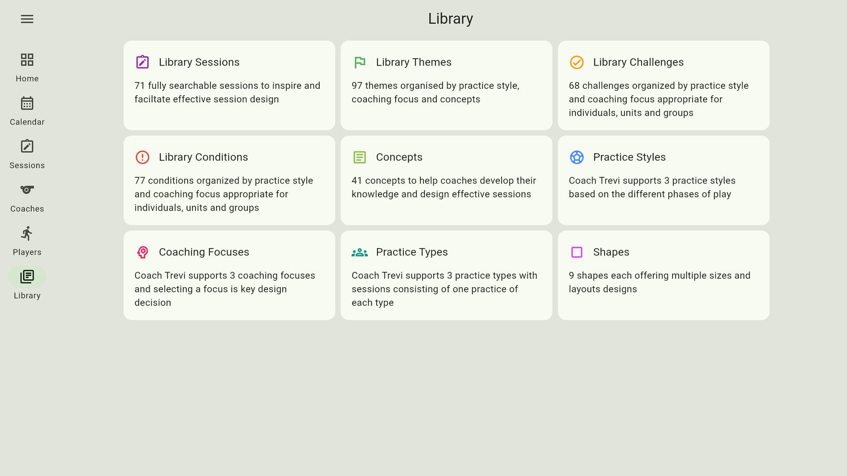847x476 pixels.
Task: Click the Library Sessions purple clipboard icon
Action: pos(142,62)
